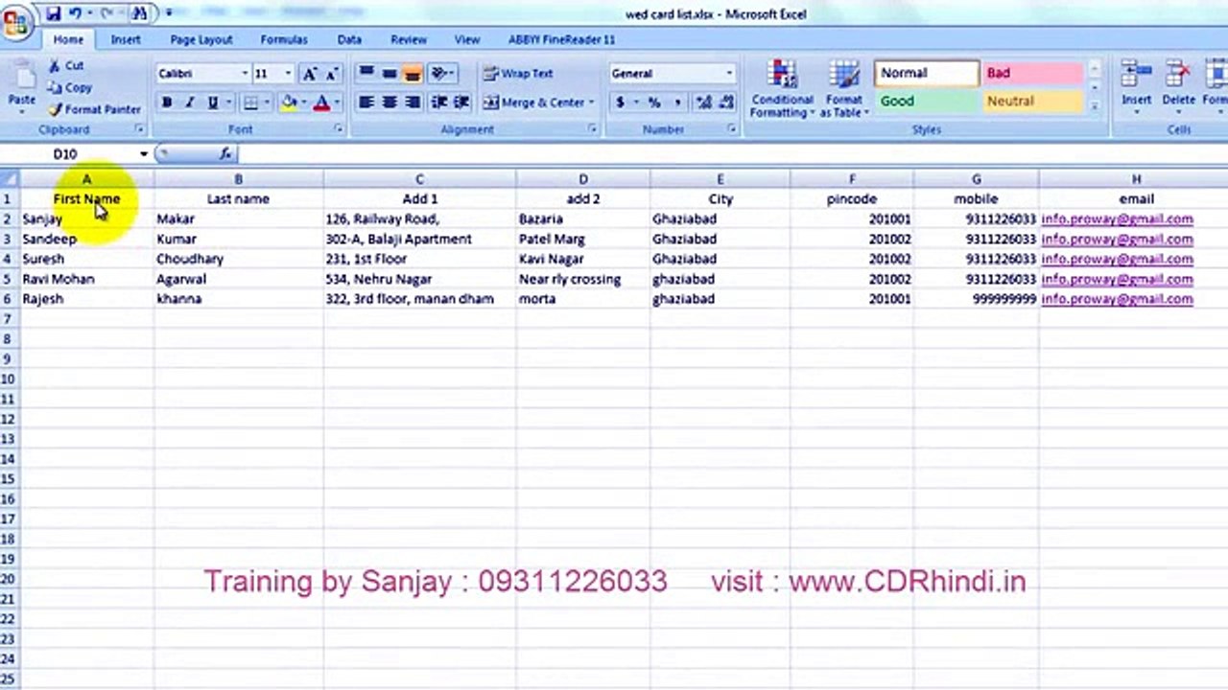
Task: Open Conditional Formatting options
Action: tap(783, 88)
